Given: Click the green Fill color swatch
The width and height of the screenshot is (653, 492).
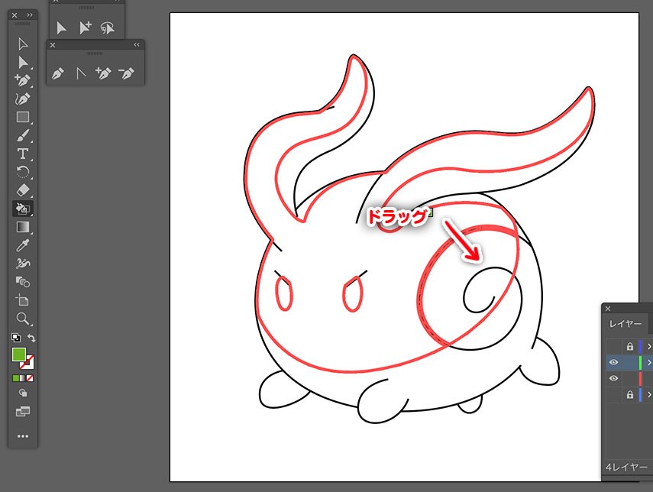Looking at the screenshot, I should click(19, 355).
